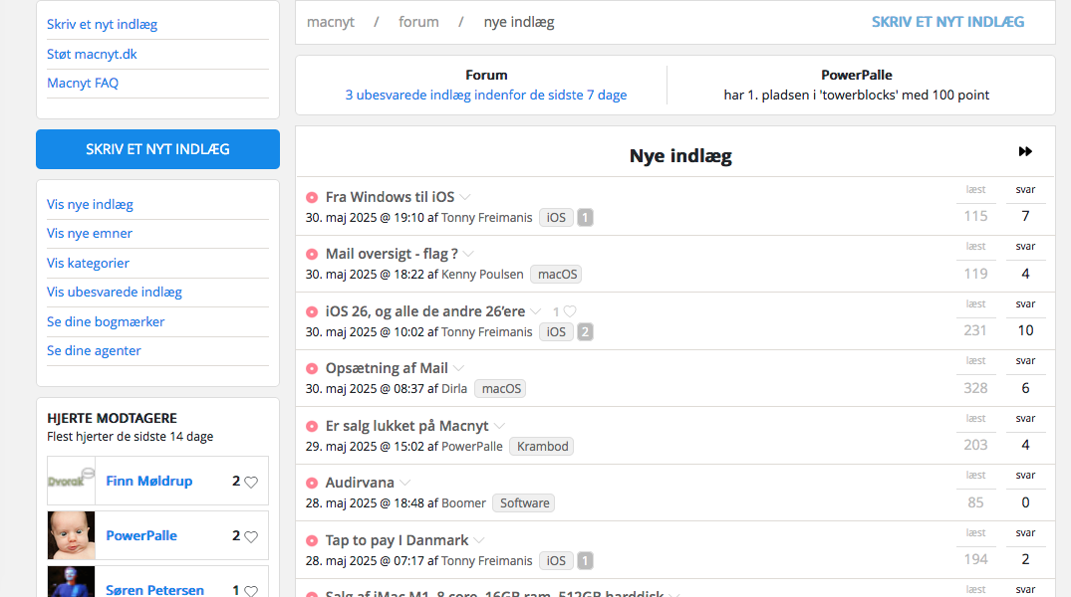1071x597 pixels.
Task: Click Søren Petersen avatar thumbnail
Action: [71, 582]
